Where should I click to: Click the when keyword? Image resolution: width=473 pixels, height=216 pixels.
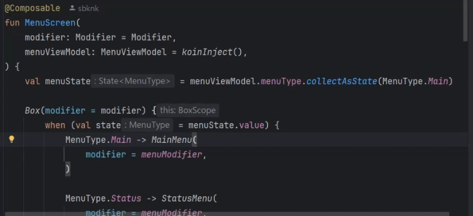click(55, 125)
